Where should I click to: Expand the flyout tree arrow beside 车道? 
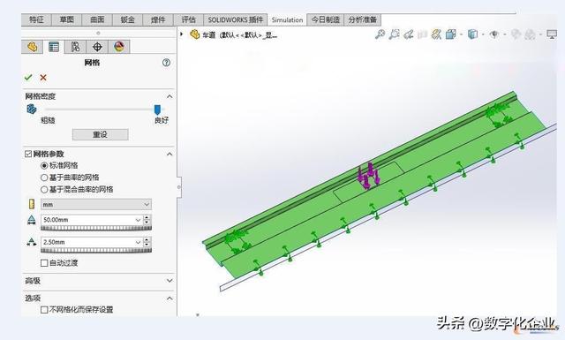point(182,34)
